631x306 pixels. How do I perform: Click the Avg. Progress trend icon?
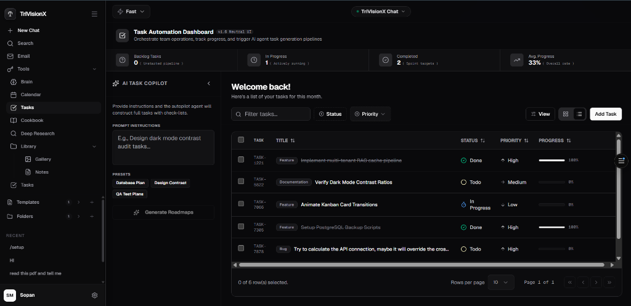tap(517, 60)
